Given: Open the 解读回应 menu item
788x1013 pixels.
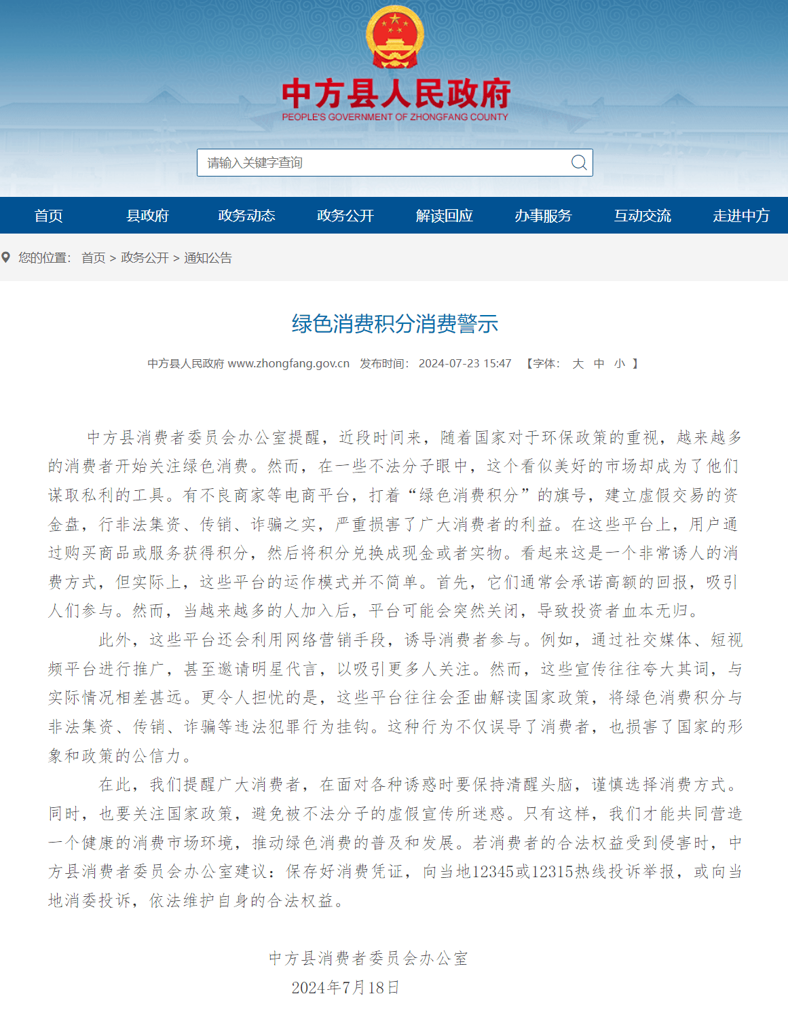Looking at the screenshot, I should coord(444,216).
